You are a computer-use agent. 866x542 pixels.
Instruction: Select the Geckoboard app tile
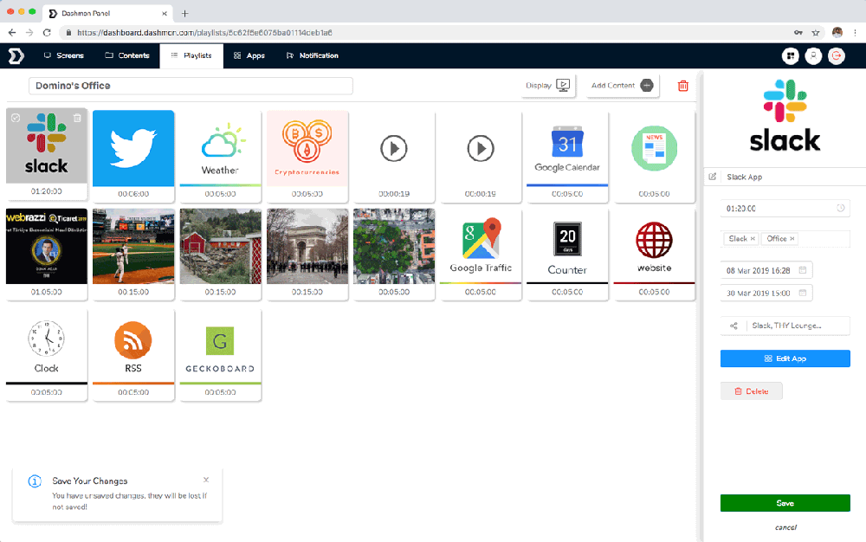220,354
